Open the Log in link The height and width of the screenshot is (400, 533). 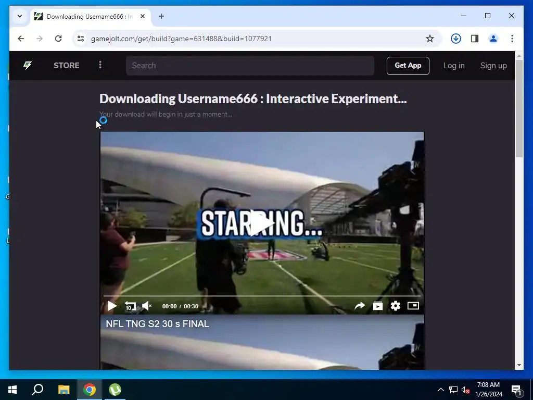[x=454, y=66]
